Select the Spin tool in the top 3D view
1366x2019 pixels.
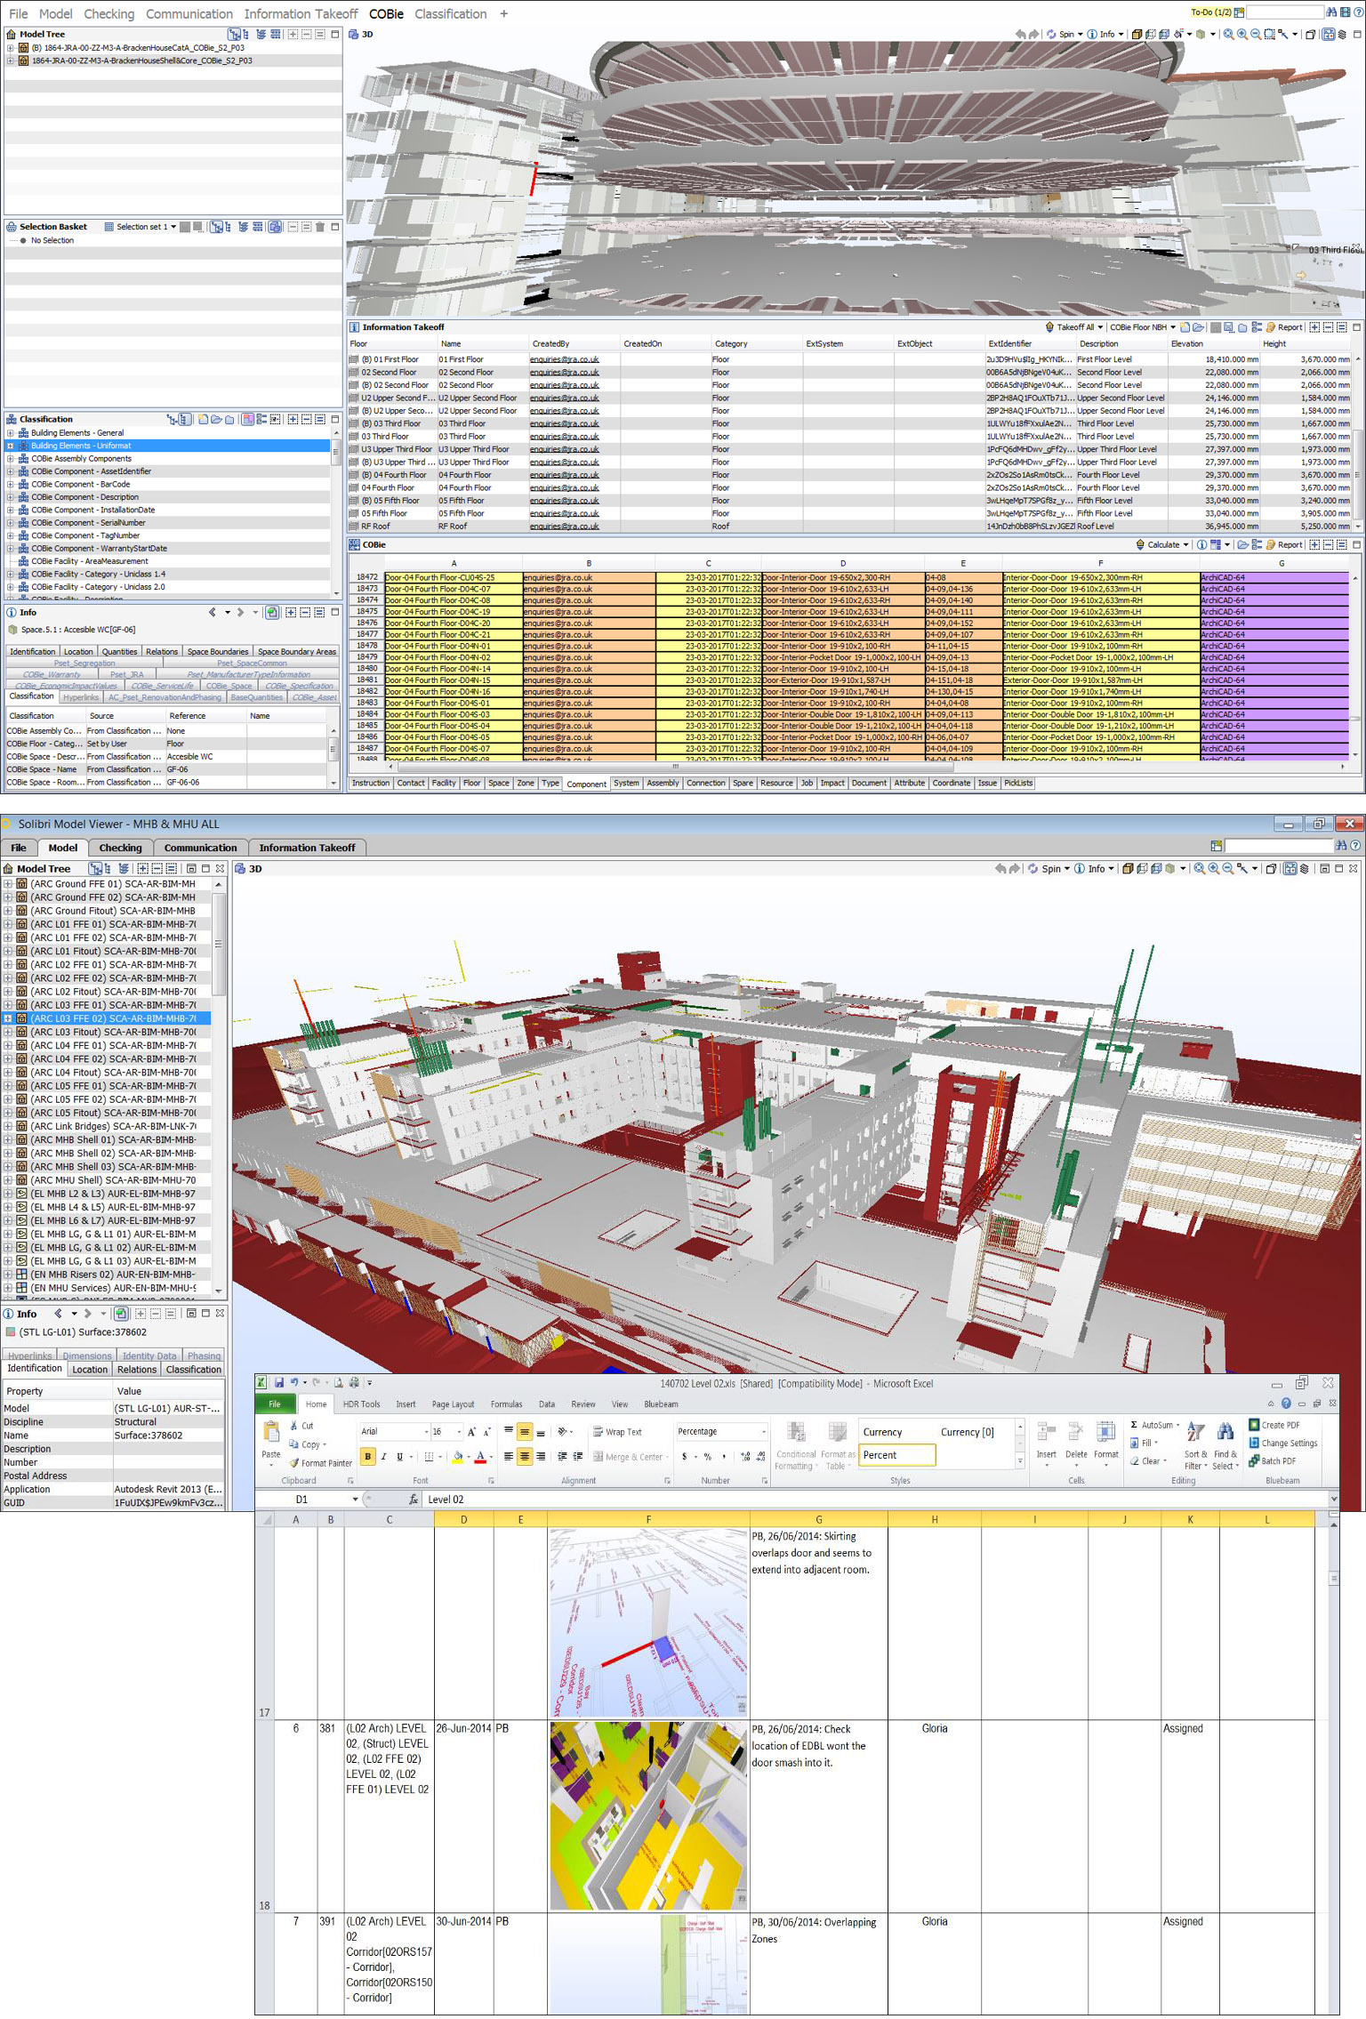coord(1060,35)
